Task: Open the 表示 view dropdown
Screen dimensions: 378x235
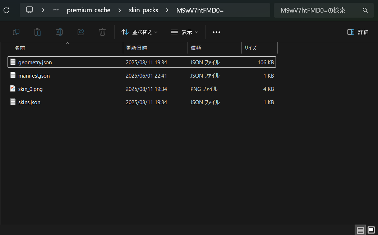Action: 184,32
